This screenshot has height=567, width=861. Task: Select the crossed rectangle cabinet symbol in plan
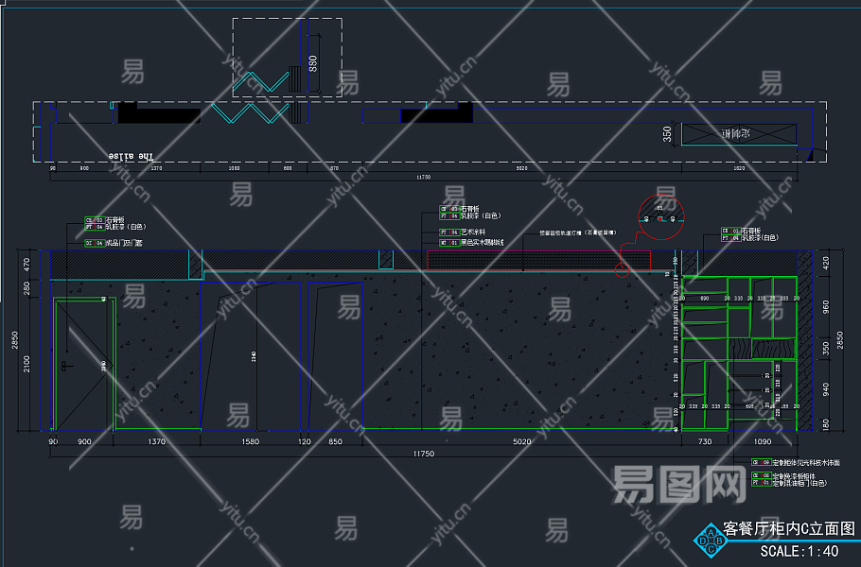tap(739, 134)
